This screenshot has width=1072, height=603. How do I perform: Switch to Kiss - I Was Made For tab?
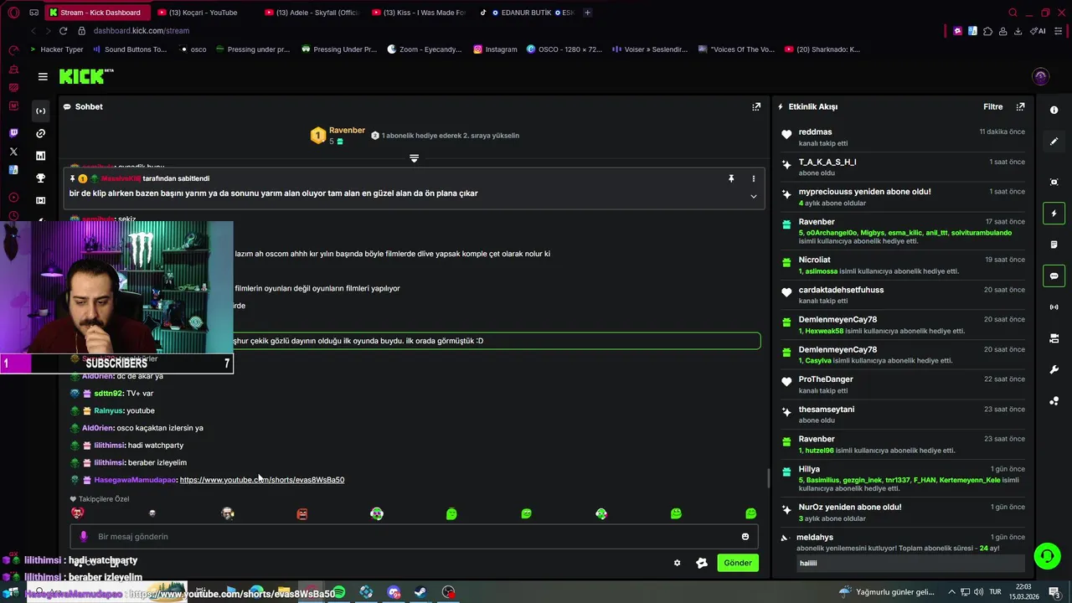pyautogui.click(x=418, y=13)
